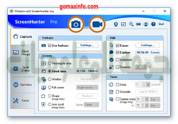This screenshot has height=124, width=178.
Task: Select the Full screen radio button
Action: (50, 87)
